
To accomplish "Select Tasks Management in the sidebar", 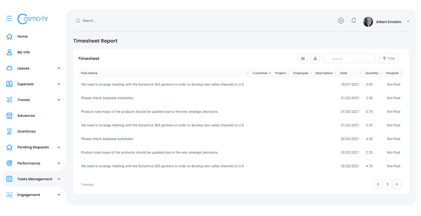I will (34, 179).
